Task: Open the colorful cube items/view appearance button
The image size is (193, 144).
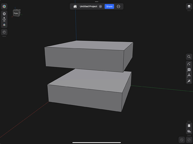Action: (4, 6)
